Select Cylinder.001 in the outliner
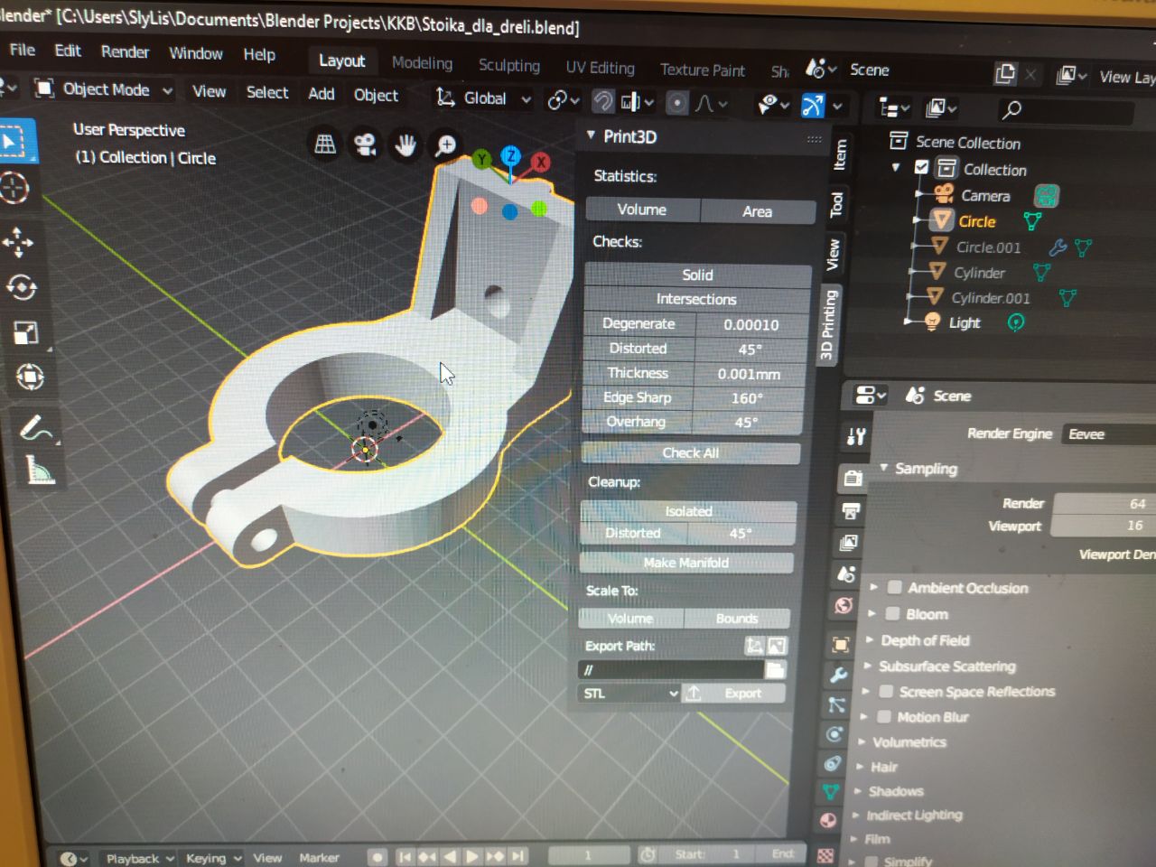Viewport: 1156px width, 867px height. [x=990, y=297]
